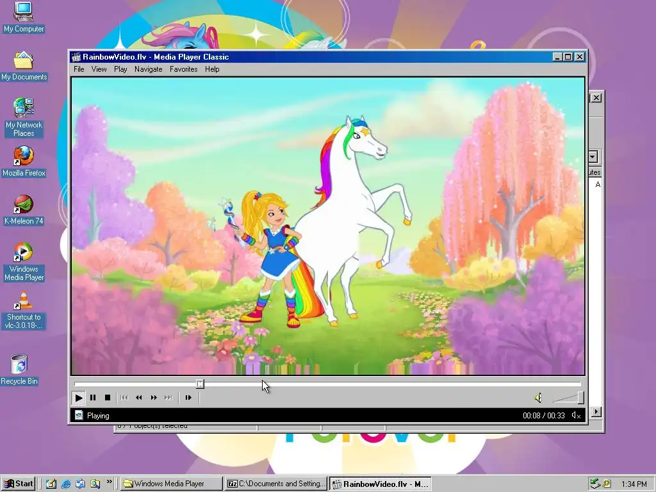The image size is (656, 492).
Task: Select the Recycle Bin icon
Action: [x=19, y=370]
